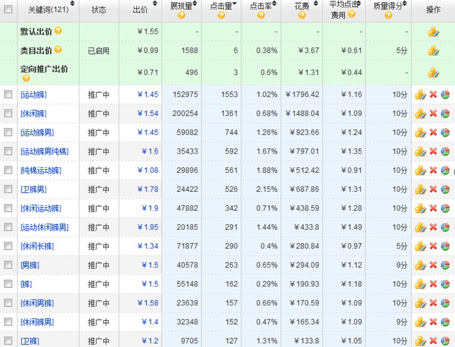455x347 pixels.
Task: Sort by 点击量 column arrow
Action: click(x=234, y=4)
